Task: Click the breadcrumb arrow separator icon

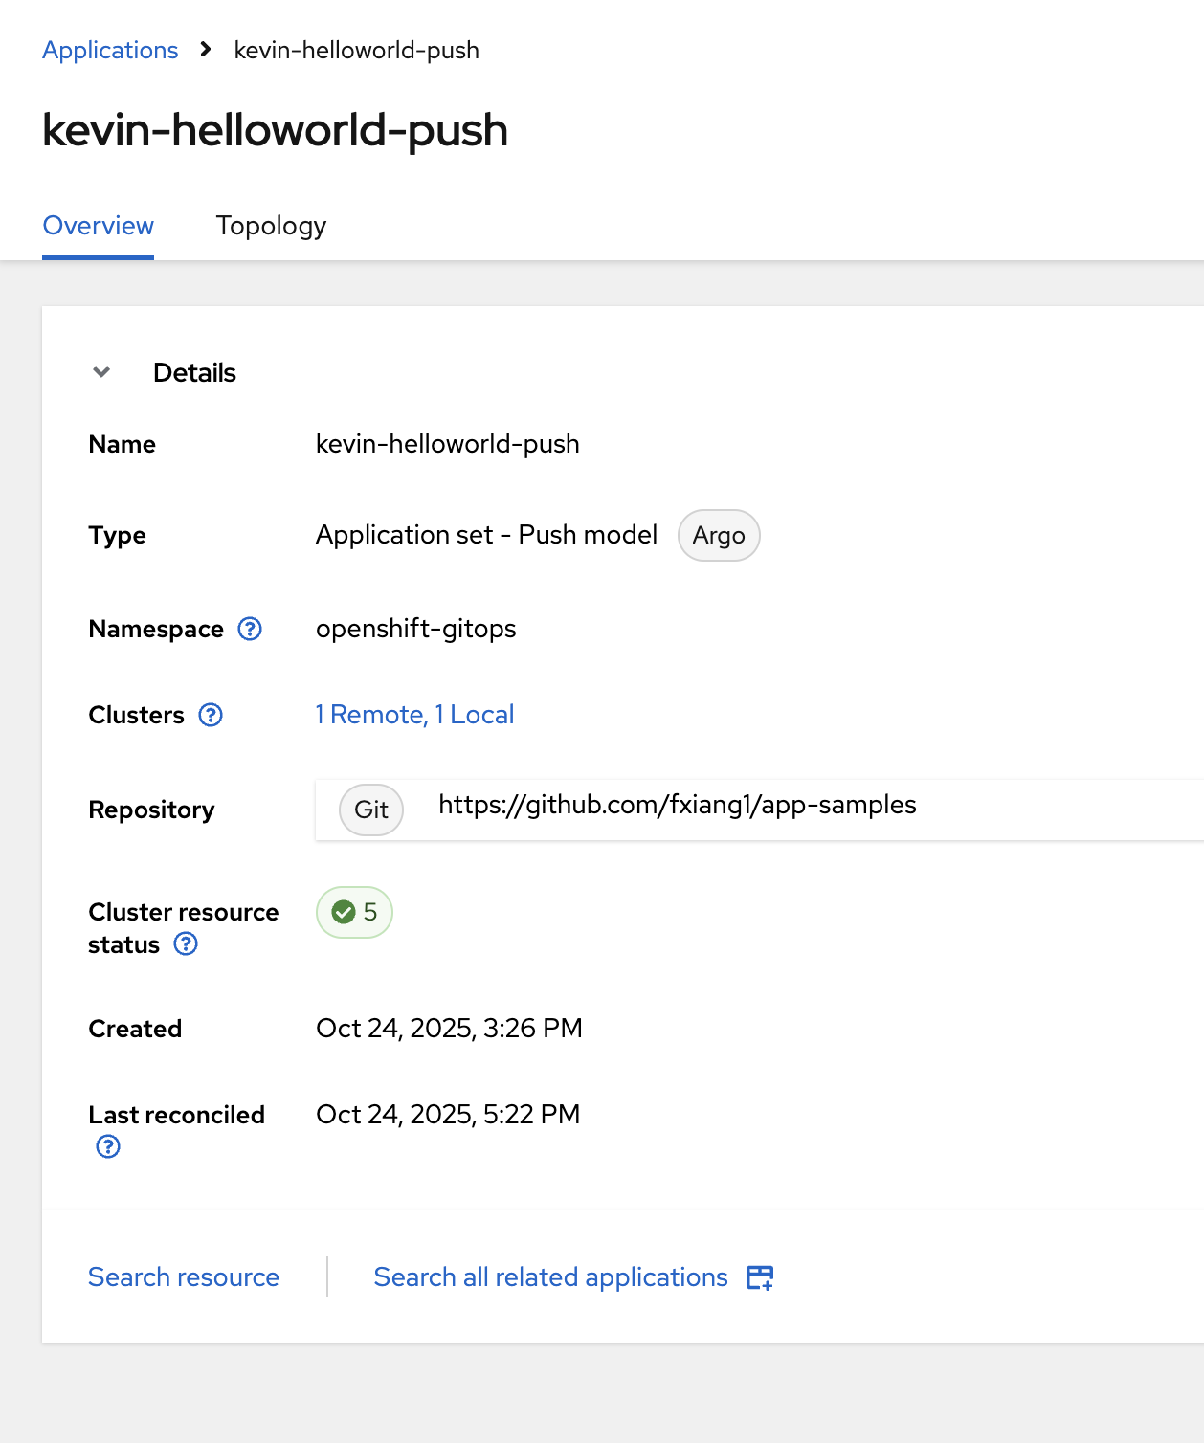Action: coord(206,50)
